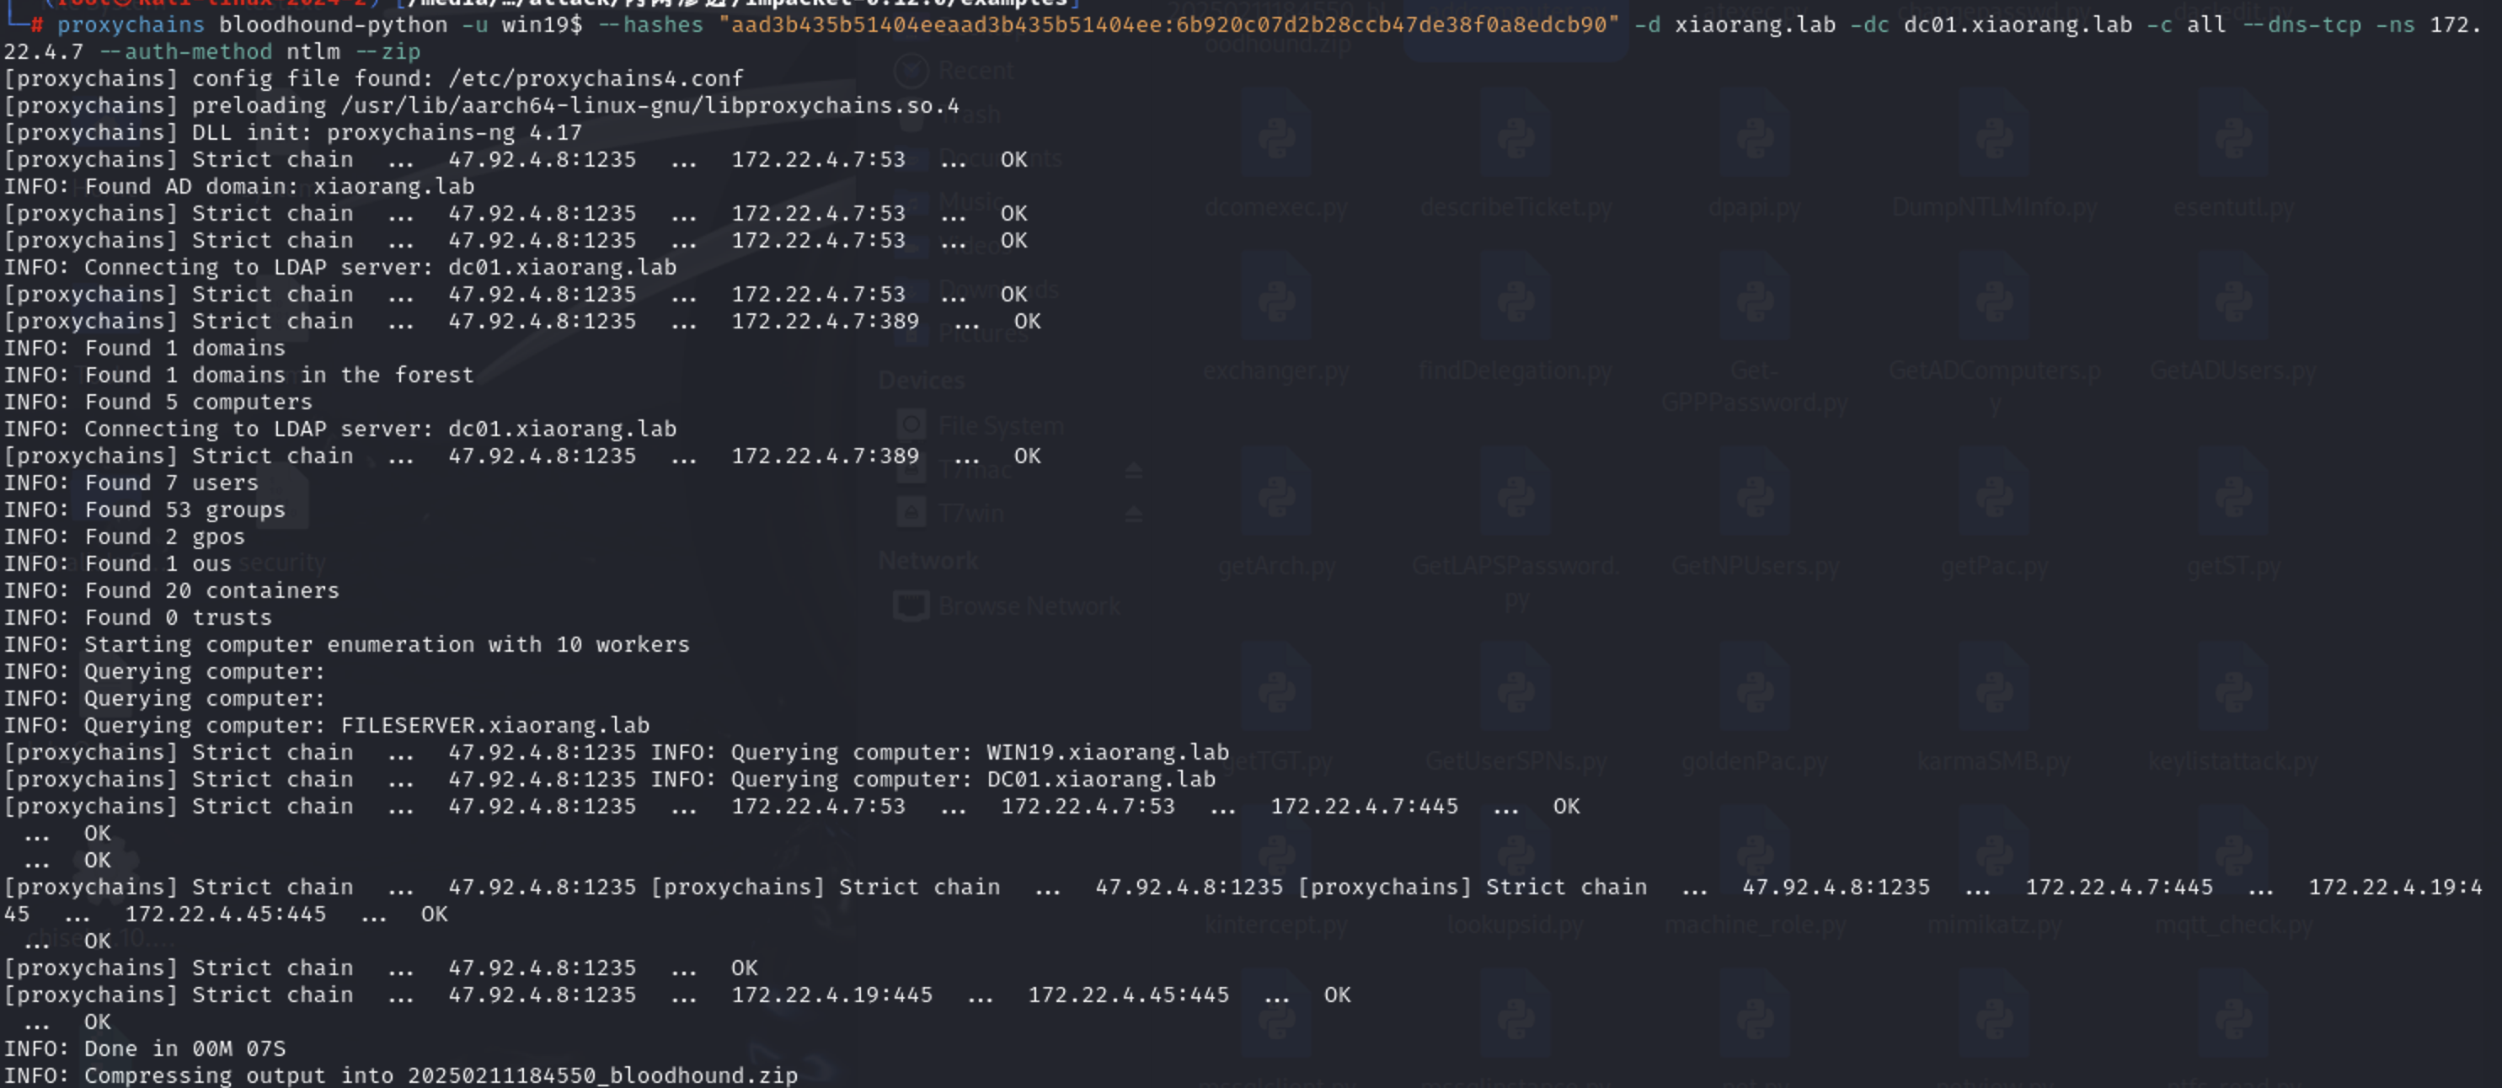Click the --zip flag in the command
Viewport: 2502px width, 1088px height.
388,51
